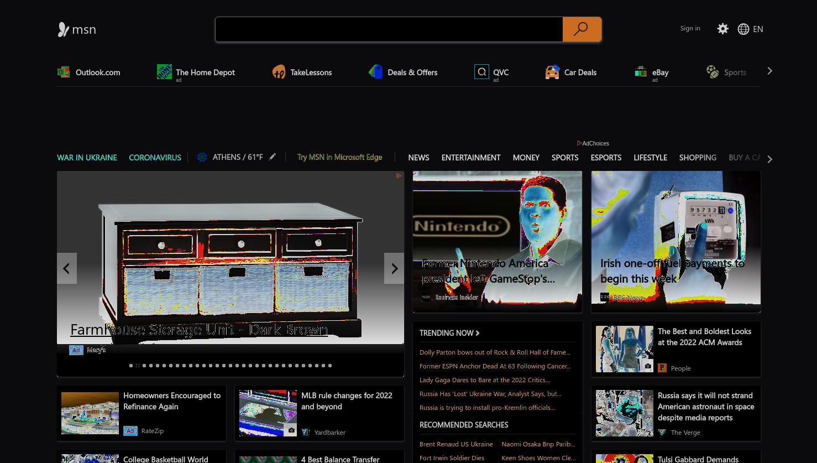
Task: Click The Verge source icon
Action: pos(662,432)
